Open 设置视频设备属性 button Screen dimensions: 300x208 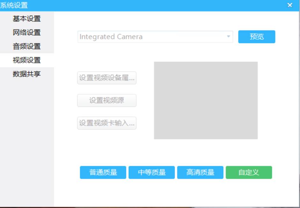(107, 78)
